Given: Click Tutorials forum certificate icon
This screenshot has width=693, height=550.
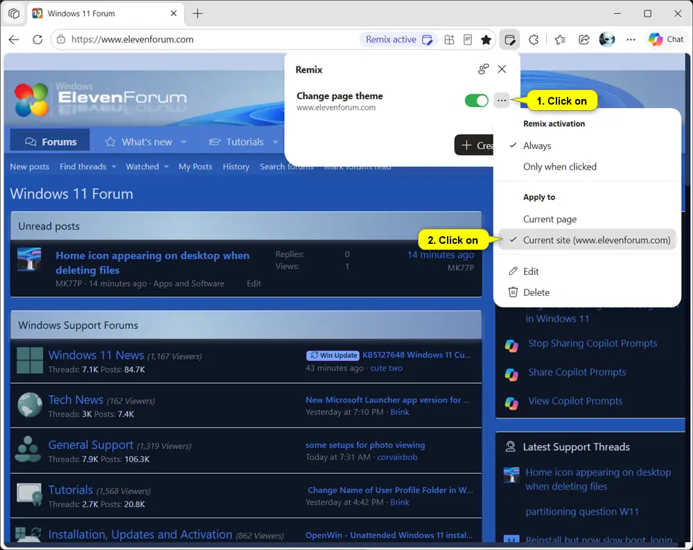Looking at the screenshot, I should [x=29, y=495].
